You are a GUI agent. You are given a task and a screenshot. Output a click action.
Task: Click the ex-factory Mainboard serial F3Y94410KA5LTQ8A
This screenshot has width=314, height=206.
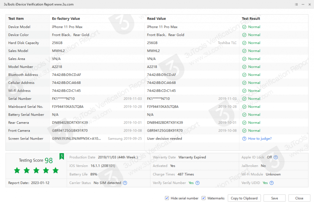68,107
